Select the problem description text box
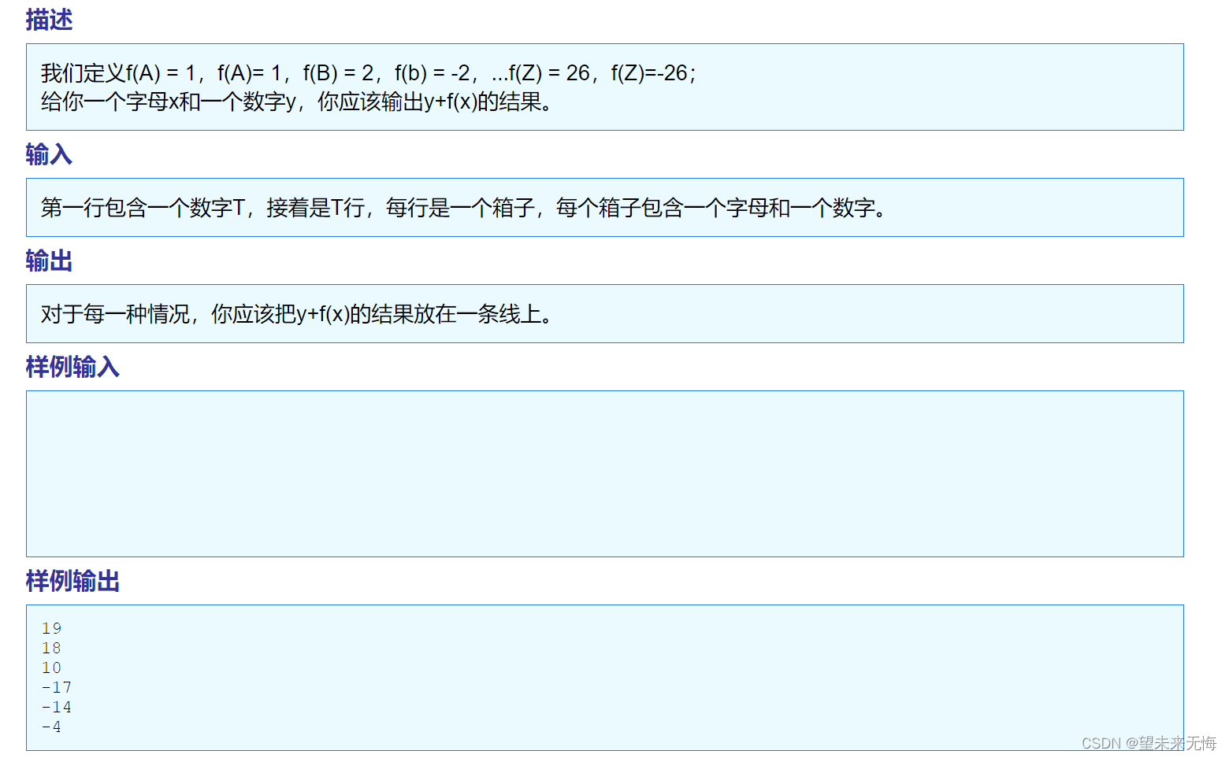 tap(605, 87)
